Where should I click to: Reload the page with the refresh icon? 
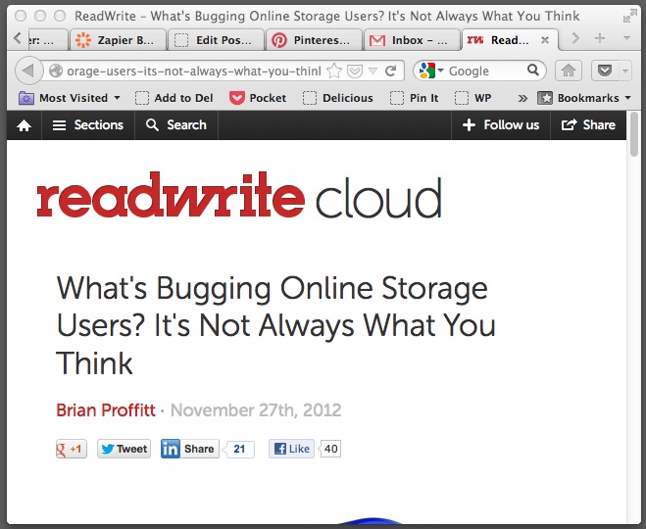(x=390, y=71)
